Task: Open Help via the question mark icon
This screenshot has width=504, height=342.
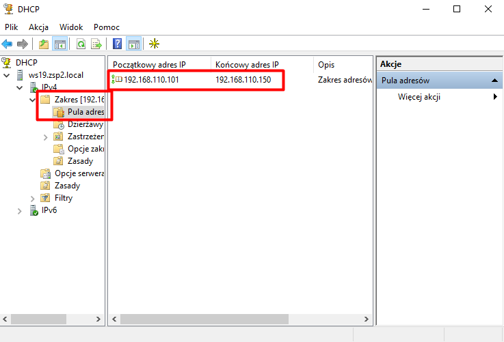Action: click(118, 44)
